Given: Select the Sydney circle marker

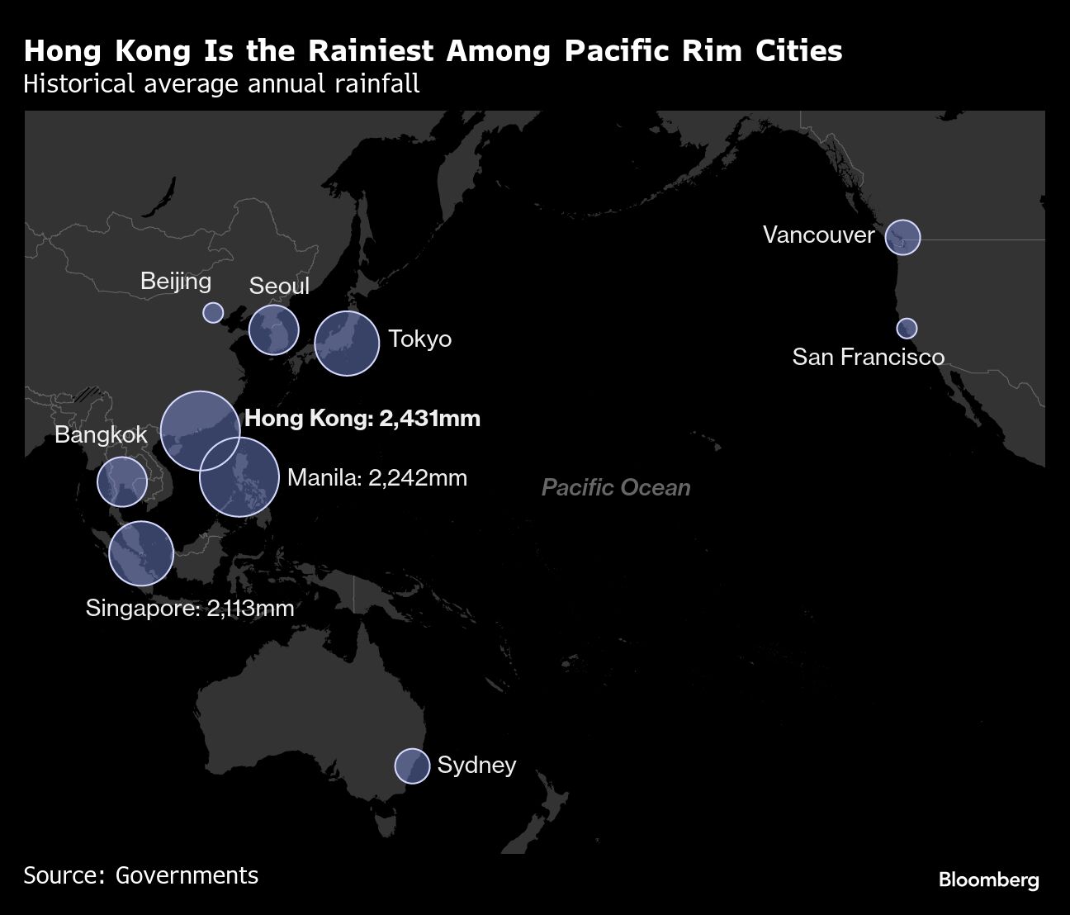Looking at the screenshot, I should pyautogui.click(x=412, y=766).
